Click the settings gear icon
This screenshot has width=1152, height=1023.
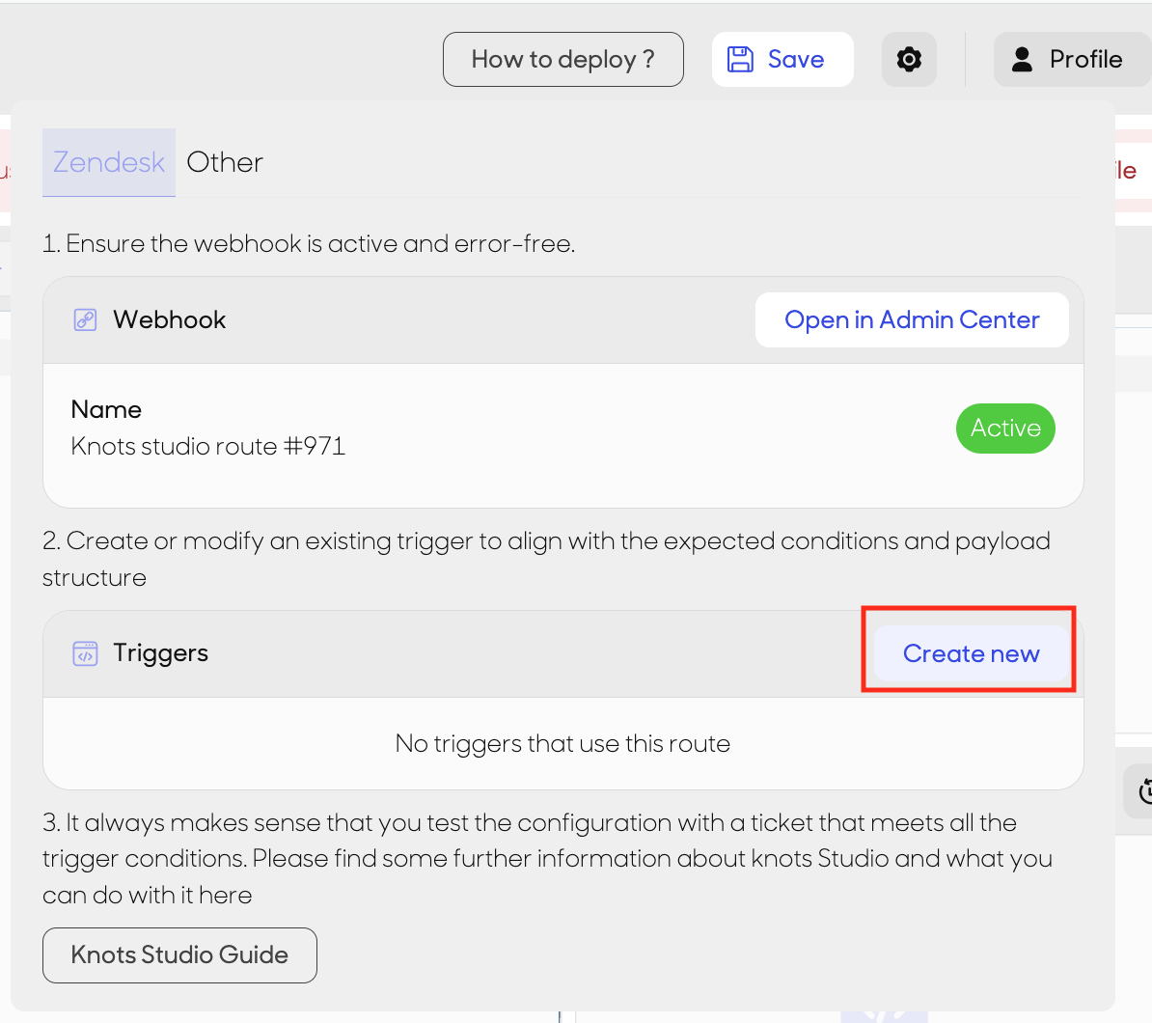[909, 60]
